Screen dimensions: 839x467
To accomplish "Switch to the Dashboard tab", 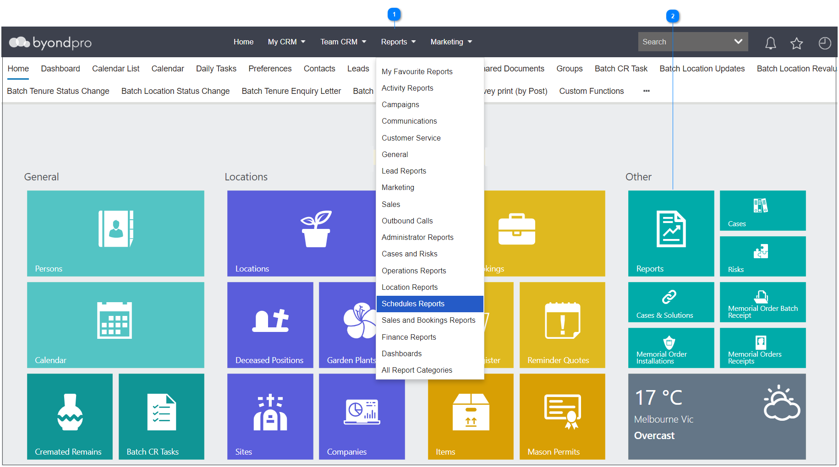I will [60, 69].
